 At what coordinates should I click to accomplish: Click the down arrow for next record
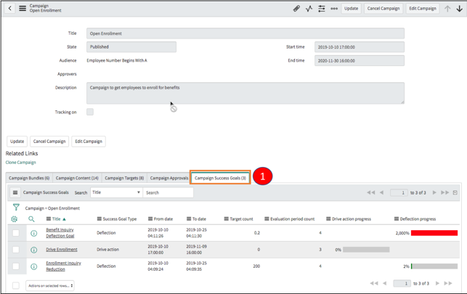coord(459,9)
